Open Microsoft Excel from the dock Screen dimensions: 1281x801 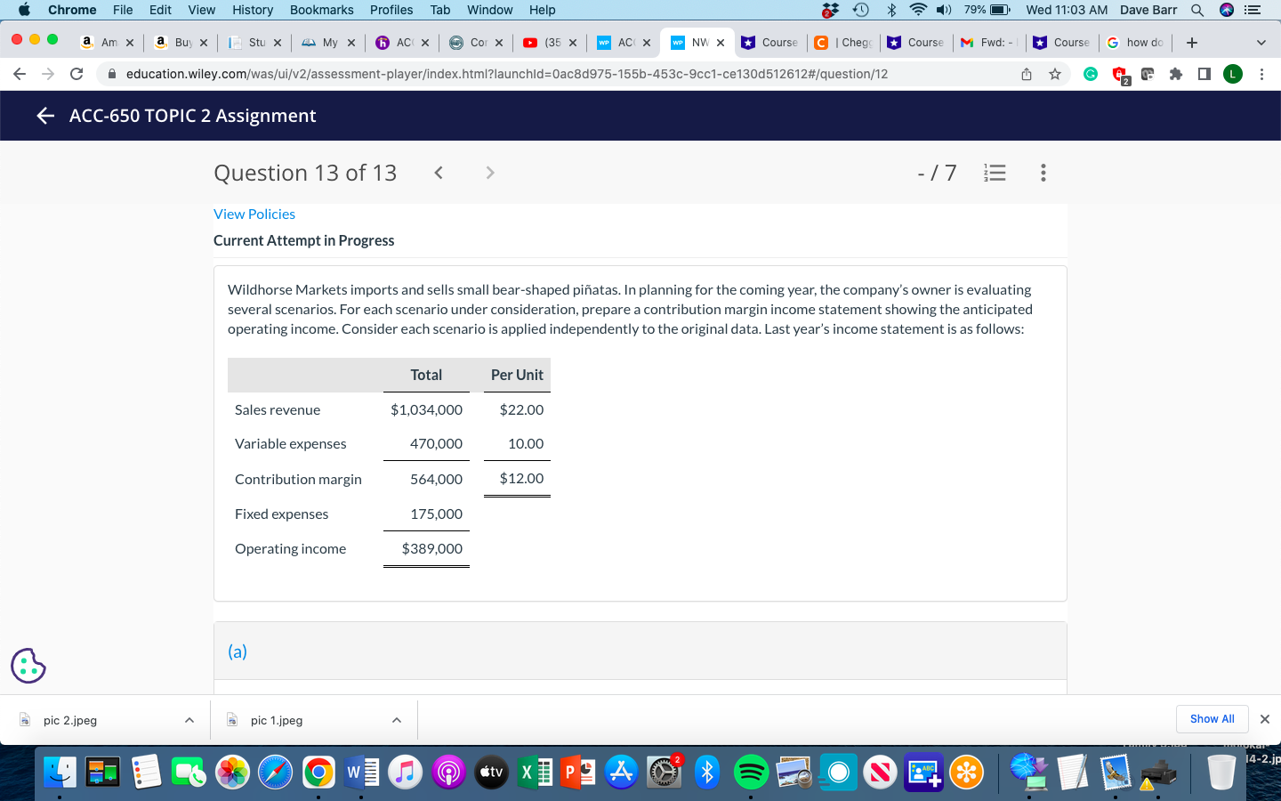pos(534,773)
